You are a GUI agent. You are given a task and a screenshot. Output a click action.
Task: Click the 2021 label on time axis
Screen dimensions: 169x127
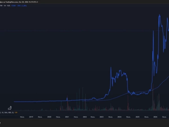click(67, 117)
